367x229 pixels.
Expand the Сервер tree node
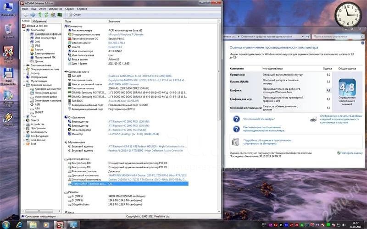pos(24,73)
